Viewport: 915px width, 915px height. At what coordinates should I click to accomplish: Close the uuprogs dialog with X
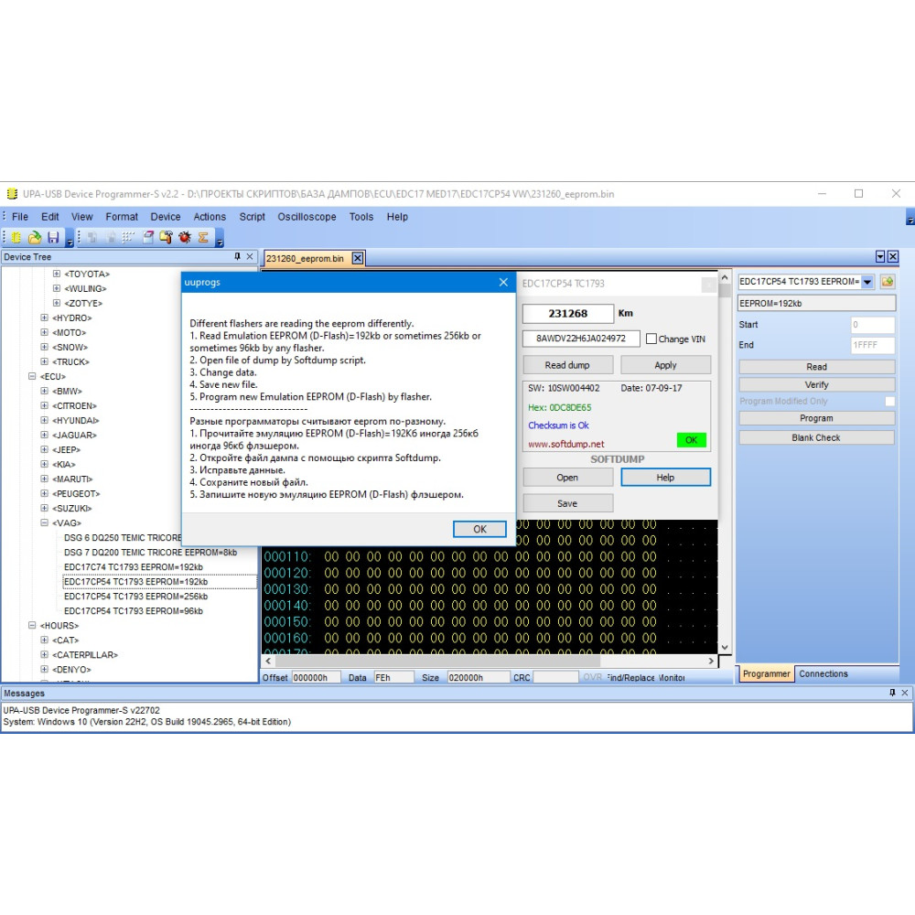503,283
